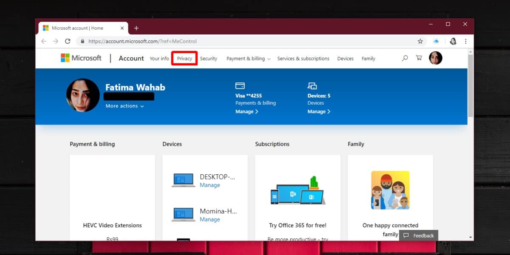Open a new browser tab
The height and width of the screenshot is (255, 510).
tap(136, 28)
